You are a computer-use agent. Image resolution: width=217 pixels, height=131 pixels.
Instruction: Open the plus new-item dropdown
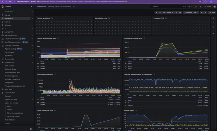(190, 6)
